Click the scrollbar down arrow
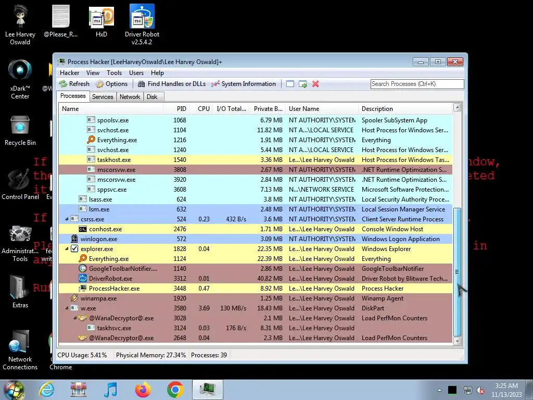 [x=457, y=341]
